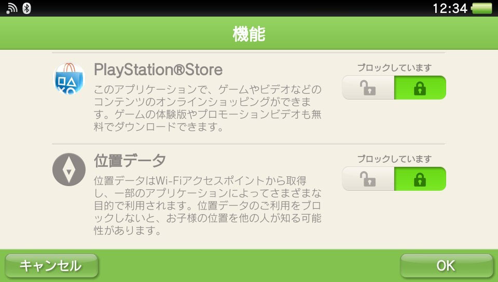Select the locked padlock for 位置データ
This screenshot has width=498, height=282.
[420, 179]
